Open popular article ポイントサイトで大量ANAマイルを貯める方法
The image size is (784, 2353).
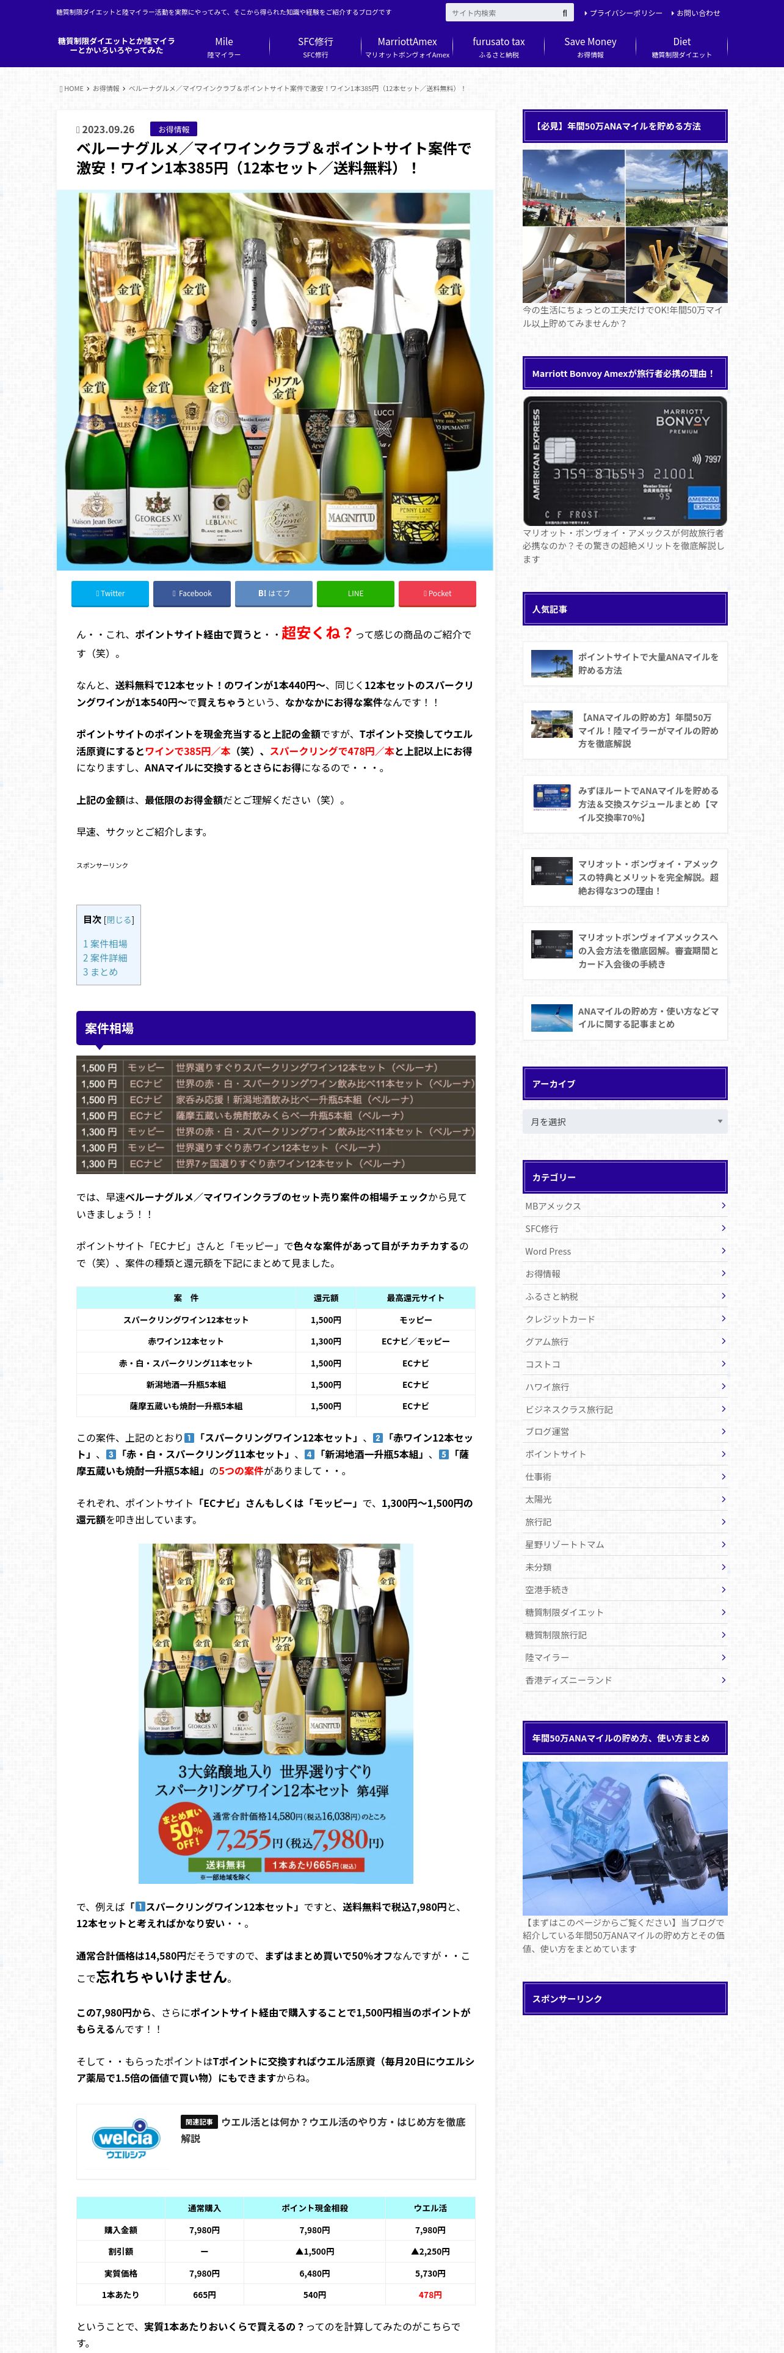(624, 663)
